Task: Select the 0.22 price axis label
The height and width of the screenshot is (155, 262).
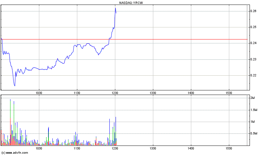Action: tap(253, 75)
